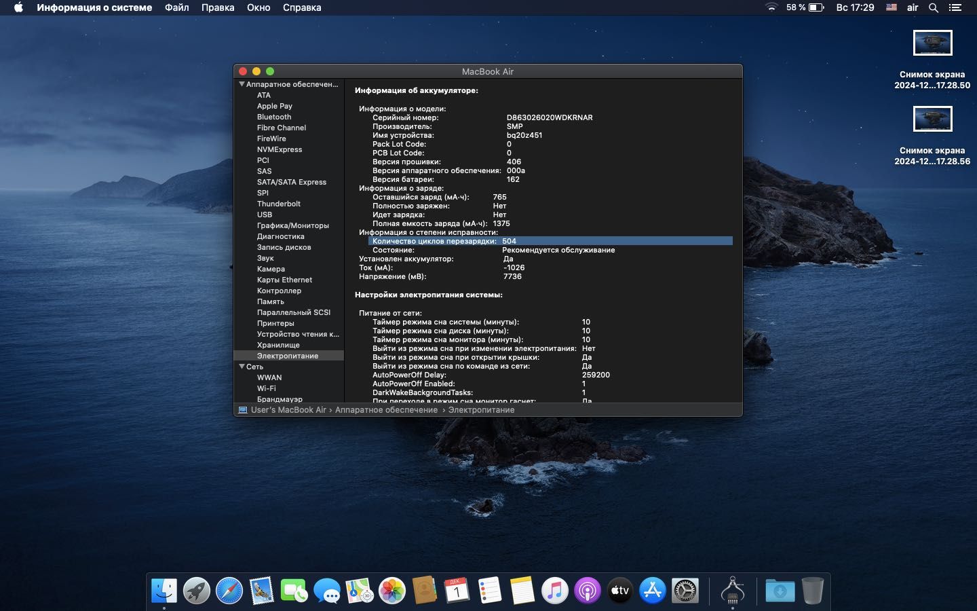
Task: Open Podcasts purple icon in dock
Action: [x=588, y=591]
